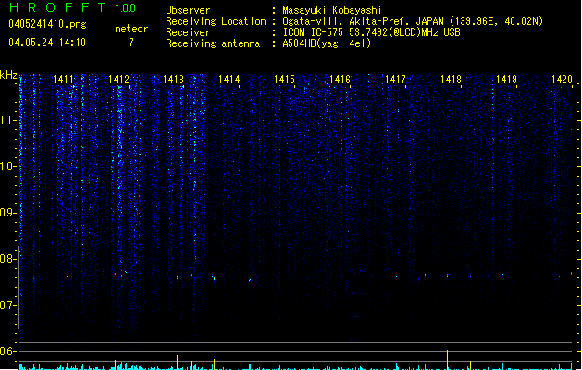
Task: Click the 1417 time axis label
Action: pyautogui.click(x=395, y=80)
